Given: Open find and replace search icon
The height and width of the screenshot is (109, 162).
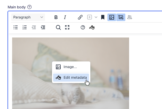Looking at the screenshot, I should pyautogui.click(x=58, y=27).
